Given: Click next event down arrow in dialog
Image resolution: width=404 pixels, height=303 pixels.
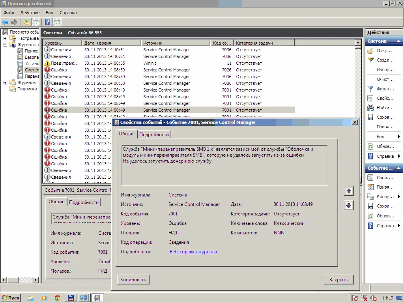Looking at the screenshot, I should 349,206.
